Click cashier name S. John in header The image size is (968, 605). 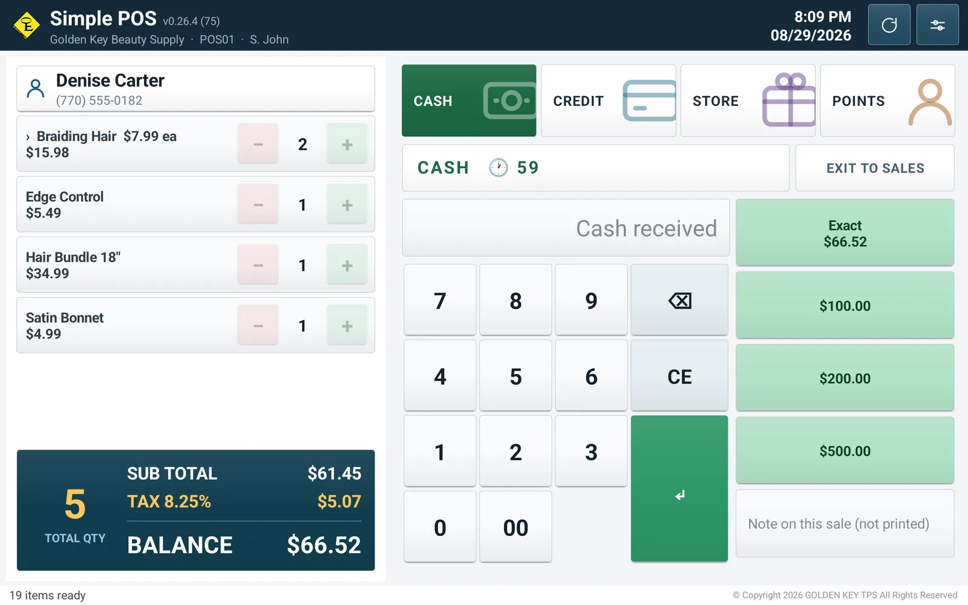(269, 39)
